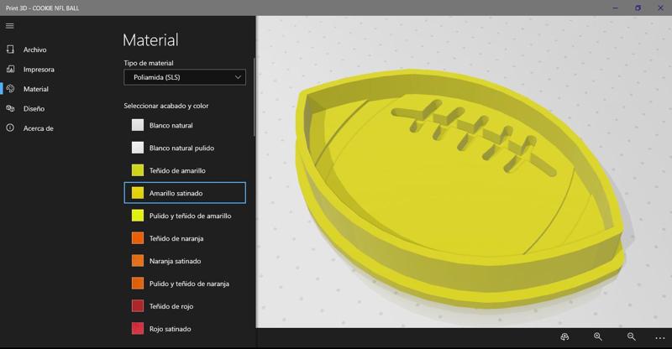Image resolution: width=672 pixels, height=349 pixels.
Task: Reset the 3D view with the camera icon
Action: 564,337
